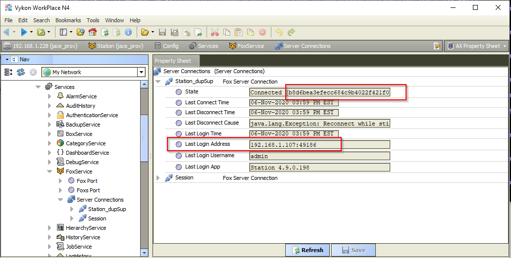Click the Nav tree sync refresh icon
Screen dimensions: 511x258
21,72
